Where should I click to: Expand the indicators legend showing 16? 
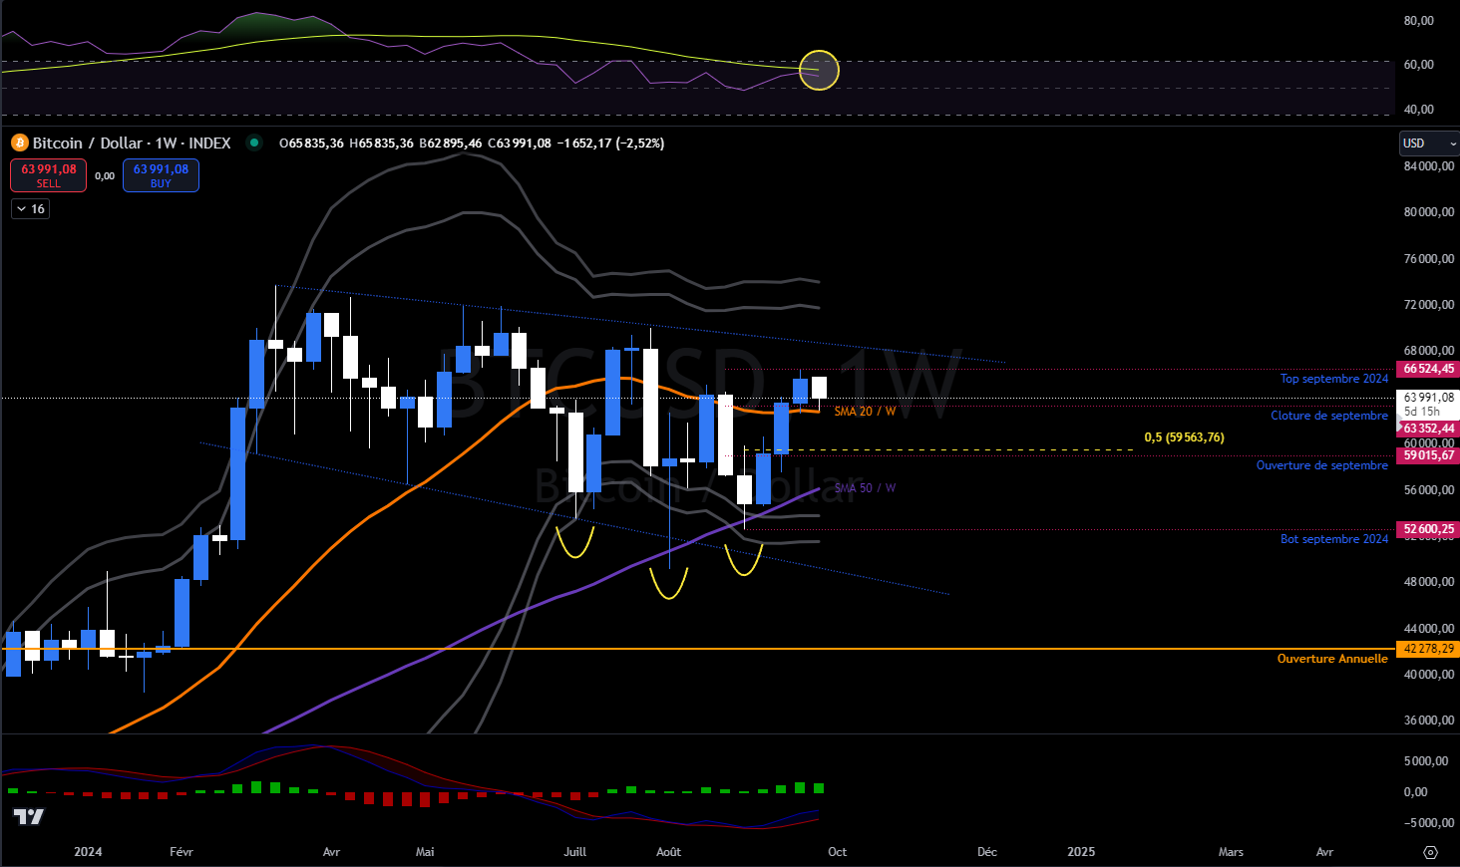(x=30, y=209)
